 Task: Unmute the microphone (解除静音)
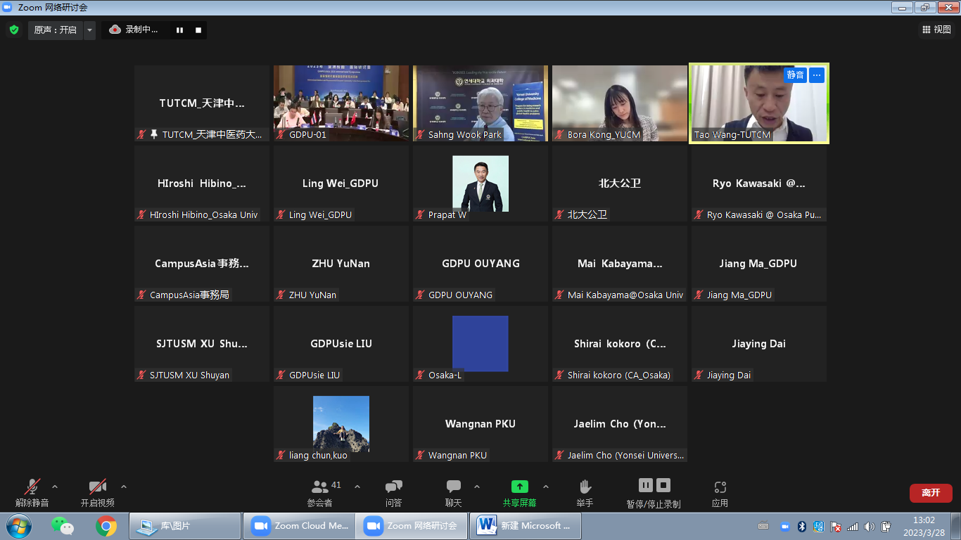click(x=32, y=493)
